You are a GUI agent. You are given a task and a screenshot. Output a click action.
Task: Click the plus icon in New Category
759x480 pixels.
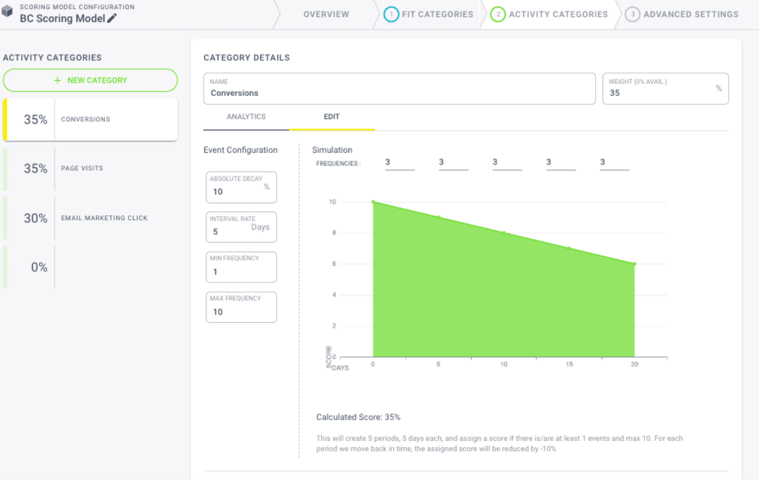(57, 80)
